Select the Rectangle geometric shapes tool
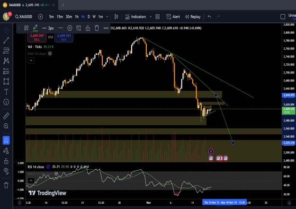The width and height of the screenshot is (296, 209). click(6, 82)
